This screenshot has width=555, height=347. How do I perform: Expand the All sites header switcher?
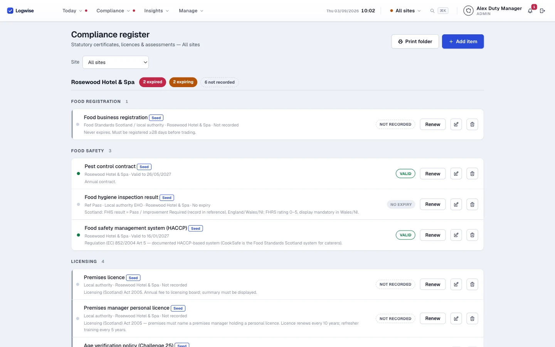coord(405,11)
